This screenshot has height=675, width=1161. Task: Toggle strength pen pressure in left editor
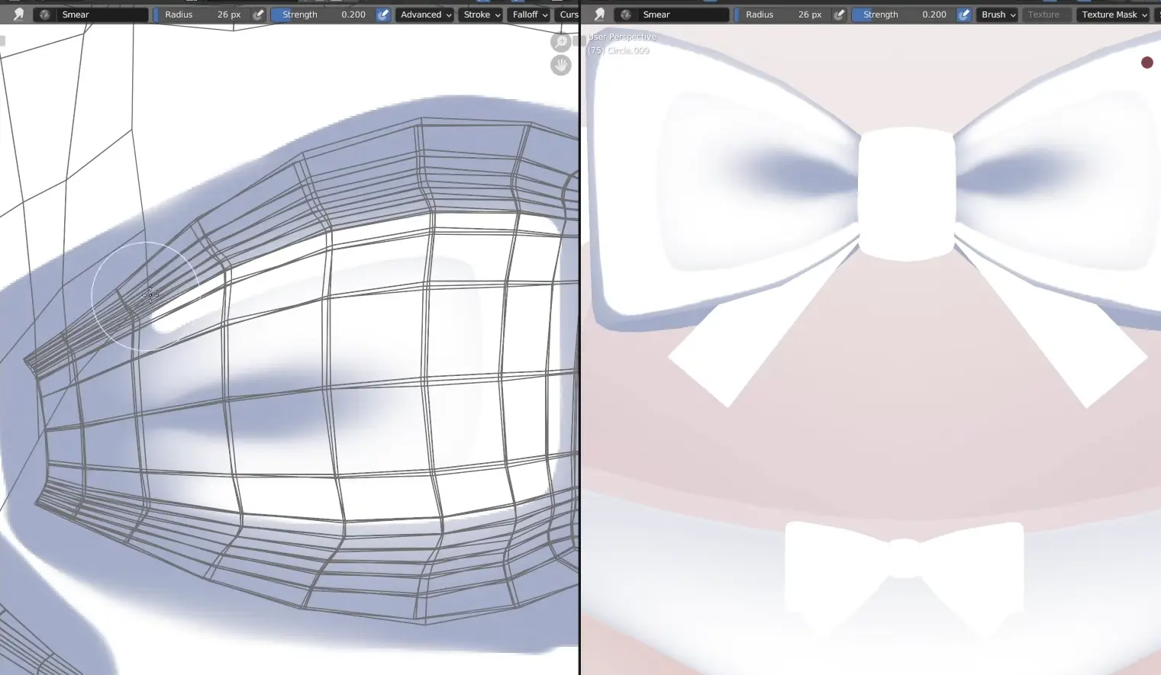click(383, 14)
